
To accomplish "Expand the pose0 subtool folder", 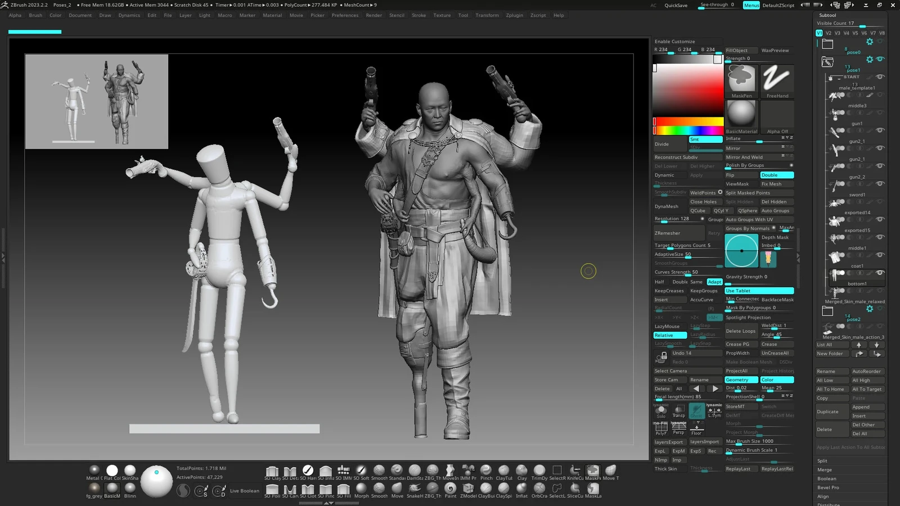I will click(x=827, y=44).
